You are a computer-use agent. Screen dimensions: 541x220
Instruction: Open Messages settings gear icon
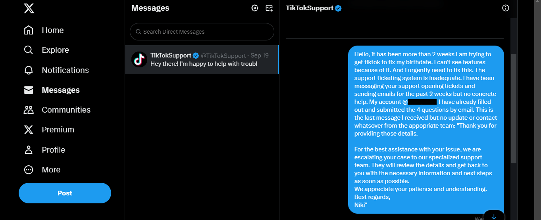[255, 8]
